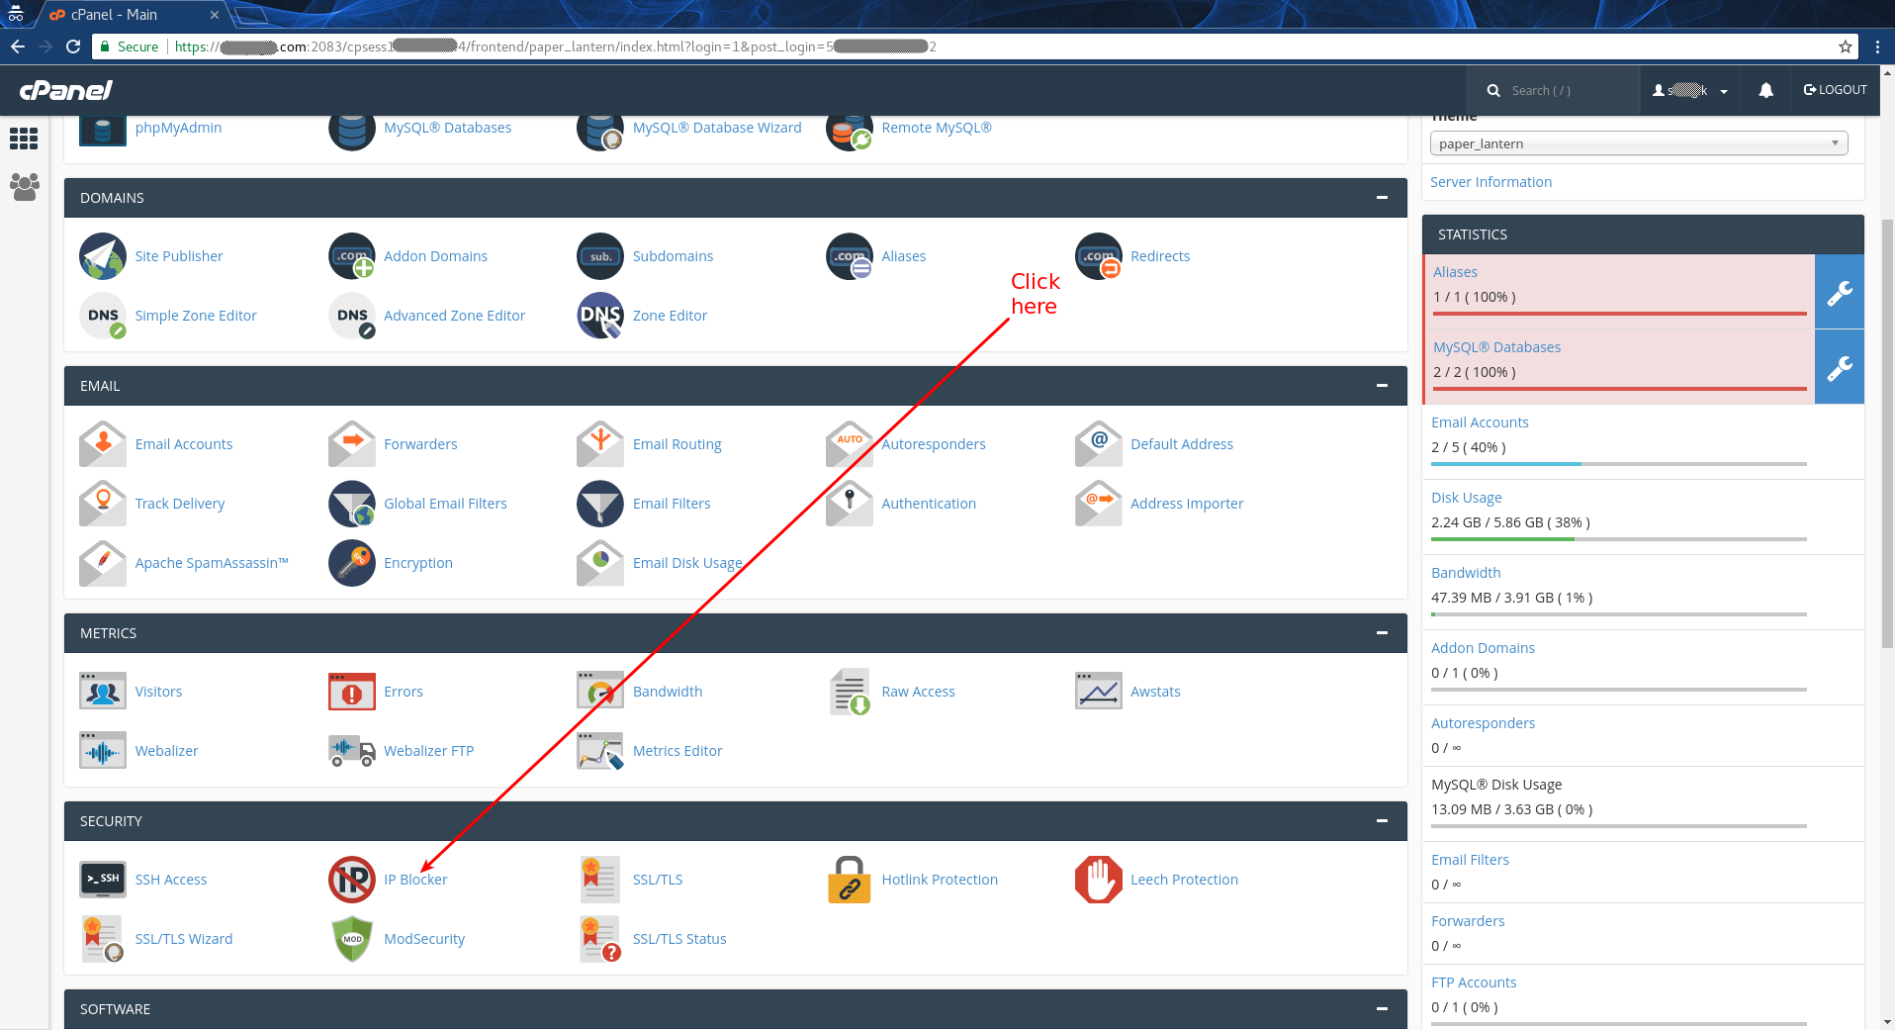Click the Encryption key icon
Screen dimensions: 1895x1030
pyautogui.click(x=352, y=563)
